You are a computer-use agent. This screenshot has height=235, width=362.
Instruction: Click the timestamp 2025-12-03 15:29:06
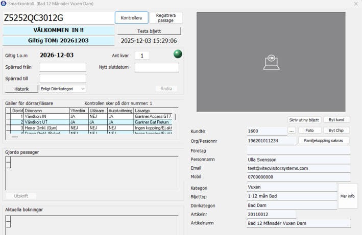tap(149, 41)
